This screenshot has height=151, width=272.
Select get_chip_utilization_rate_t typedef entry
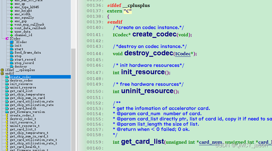tap(34, 143)
